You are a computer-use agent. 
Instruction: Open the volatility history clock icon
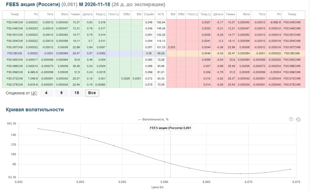point(298,120)
